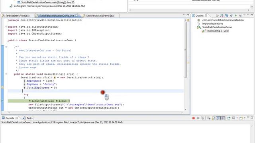Viewport: 255px width, 143px height.
Task: Click the variables panel horizontal scroll left arrow
Action: point(130,10)
